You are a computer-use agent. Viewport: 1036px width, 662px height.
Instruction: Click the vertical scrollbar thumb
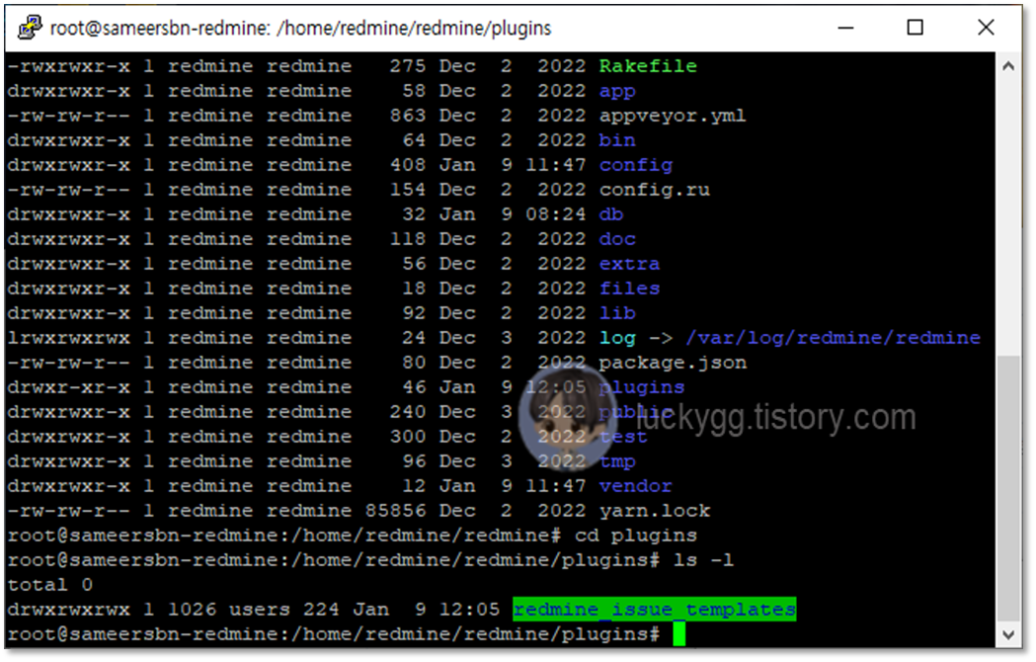click(x=1008, y=488)
